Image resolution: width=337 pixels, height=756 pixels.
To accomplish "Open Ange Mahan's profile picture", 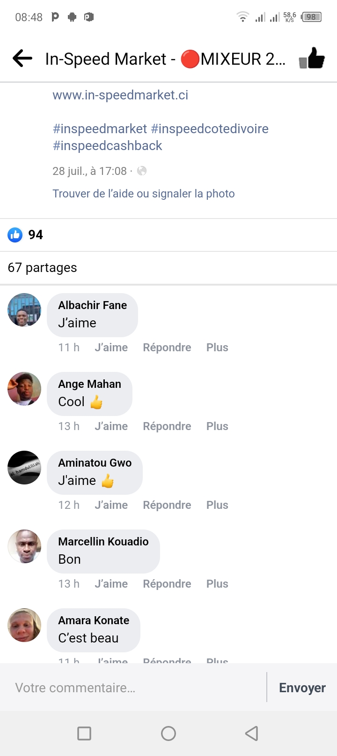I will [x=24, y=389].
